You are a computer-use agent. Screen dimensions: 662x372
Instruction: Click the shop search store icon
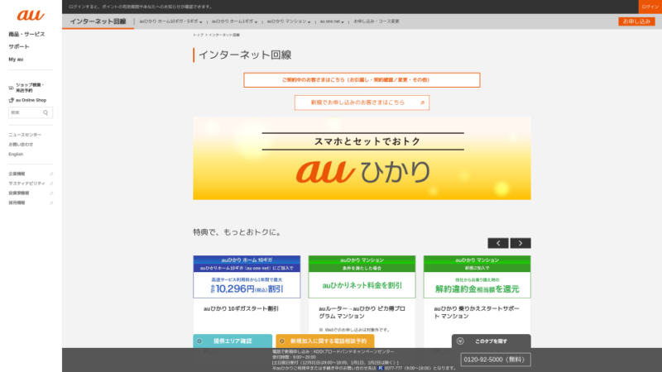(x=11, y=87)
